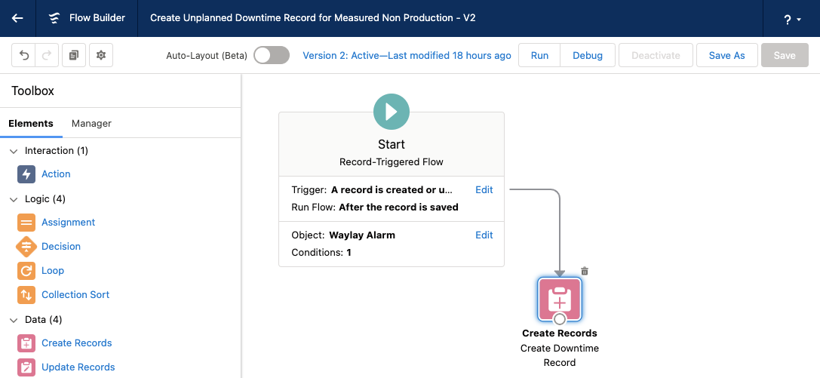Click Save As button
The image size is (820, 378).
727,55
